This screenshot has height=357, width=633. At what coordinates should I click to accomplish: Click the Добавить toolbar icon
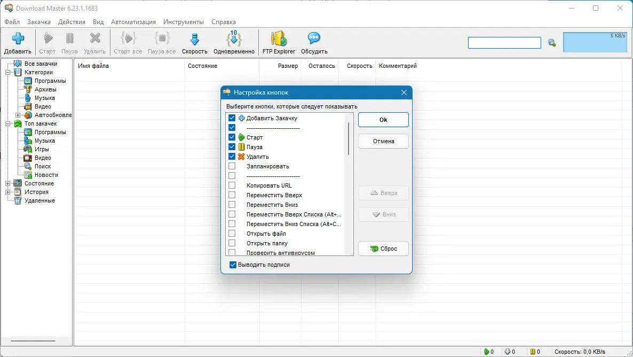[x=18, y=42]
